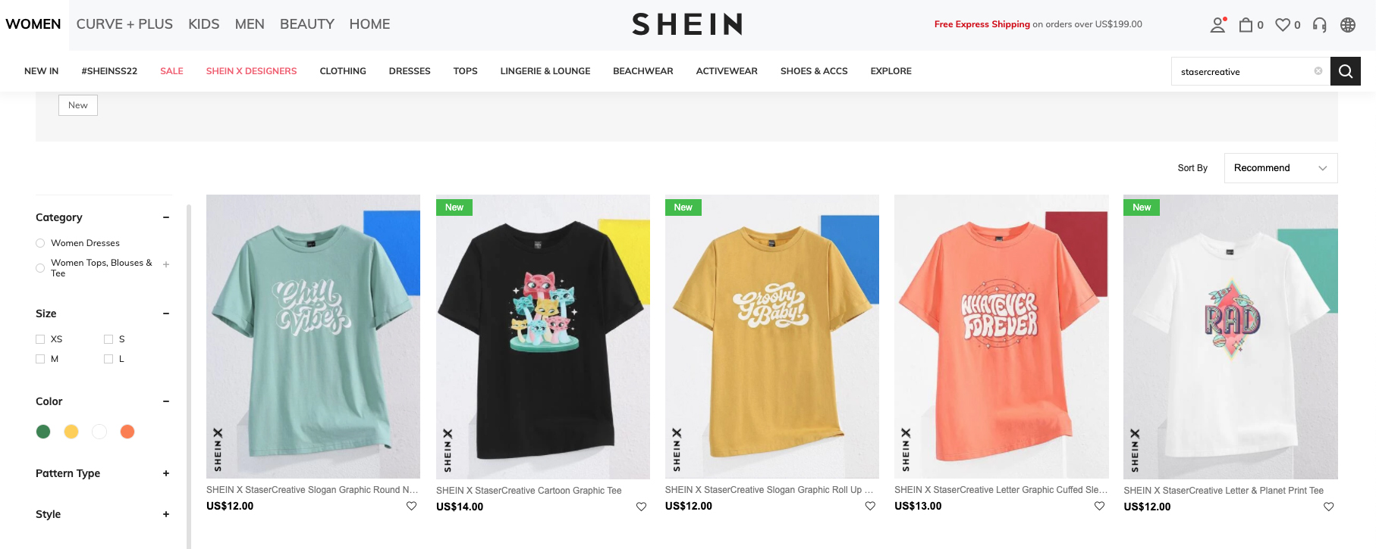
Task: Expand the Pattern Type filter
Action: click(x=166, y=473)
